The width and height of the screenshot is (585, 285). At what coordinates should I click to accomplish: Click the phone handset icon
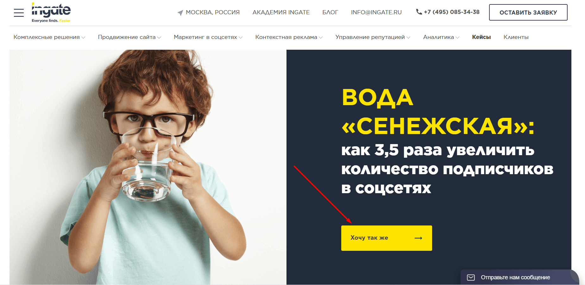point(419,12)
